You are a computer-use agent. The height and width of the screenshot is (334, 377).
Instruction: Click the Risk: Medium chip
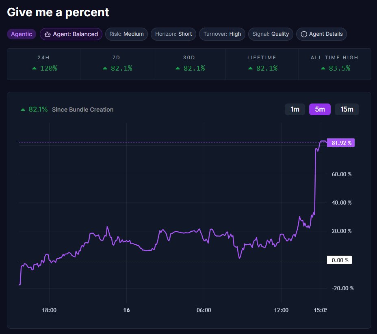click(126, 34)
